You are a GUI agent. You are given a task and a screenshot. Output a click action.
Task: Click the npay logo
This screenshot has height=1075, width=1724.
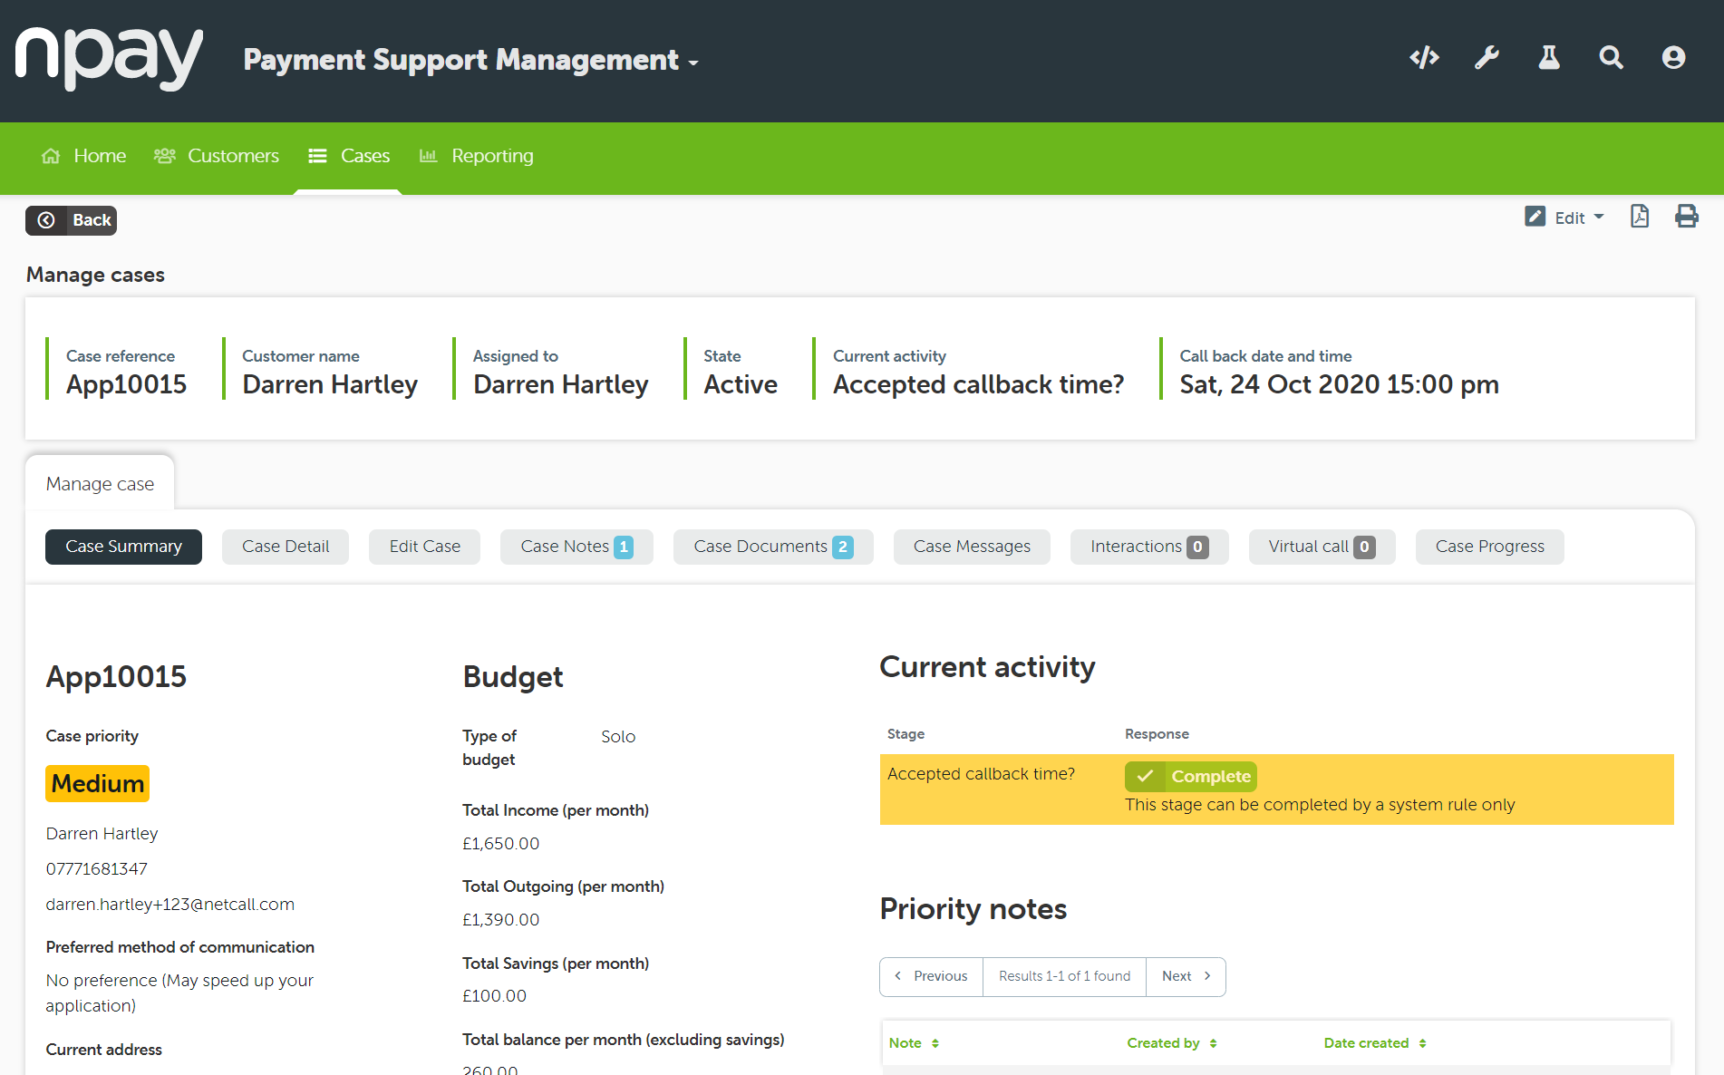pyautogui.click(x=109, y=59)
